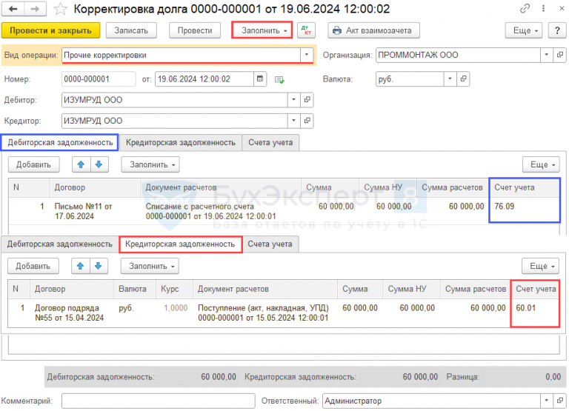
Task: Open help with the question mark button
Action: coord(557,30)
